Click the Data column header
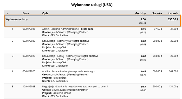The height and width of the screenshot is (99, 182). tap(26, 13)
